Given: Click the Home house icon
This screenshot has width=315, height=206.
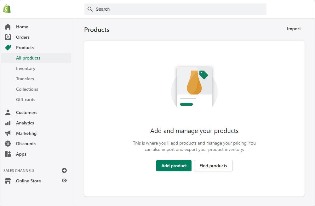Looking at the screenshot, I should pos(8,27).
